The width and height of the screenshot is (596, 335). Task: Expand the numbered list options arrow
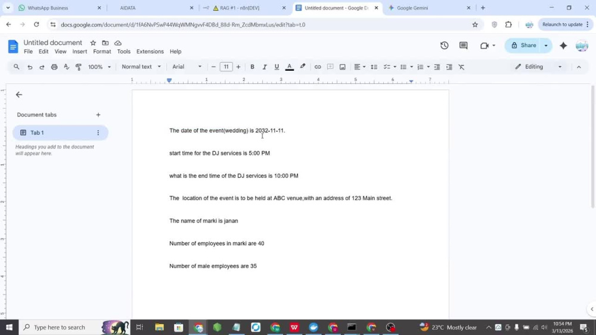click(x=429, y=67)
